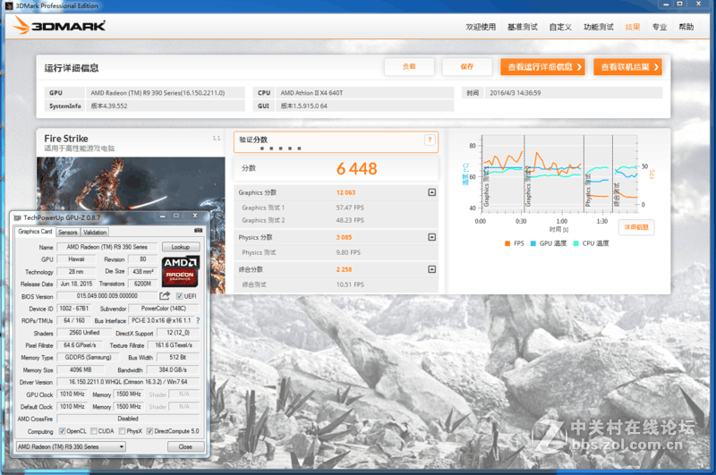Click the 详细信息 button under the chart
The image size is (716, 475).
[x=636, y=227]
